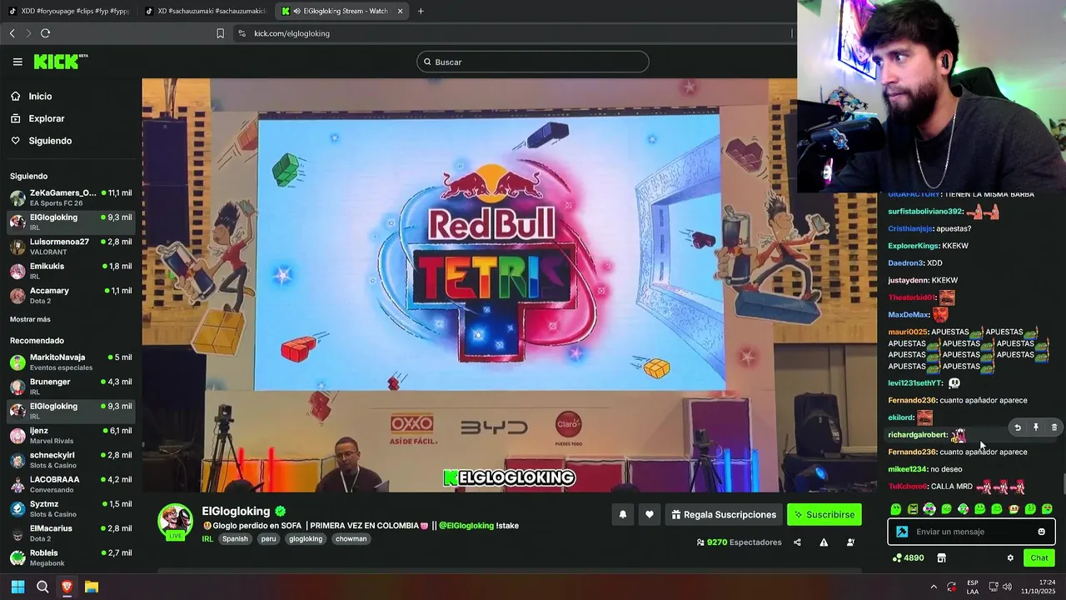This screenshot has height=600, width=1066.
Task: Switch to the XD #sachauzumaki tab
Action: coord(206,11)
